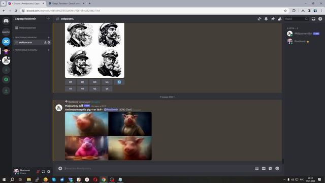Open the inbox icon in header

[x=313, y=19]
